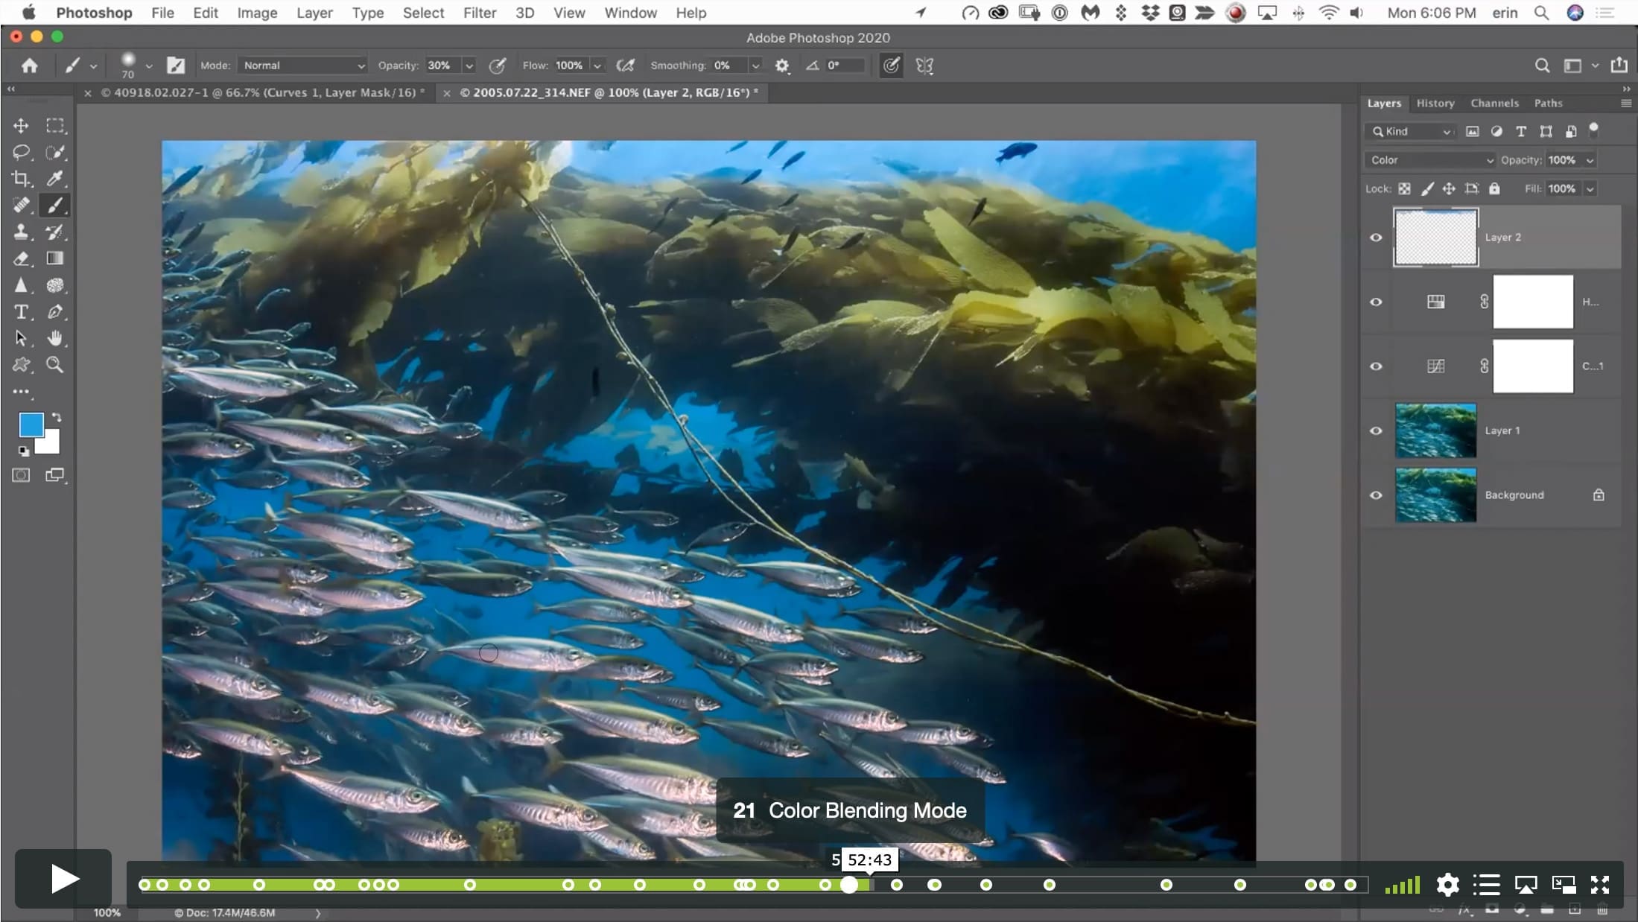Switch to the Channels tab
This screenshot has height=922, width=1638.
tap(1494, 104)
